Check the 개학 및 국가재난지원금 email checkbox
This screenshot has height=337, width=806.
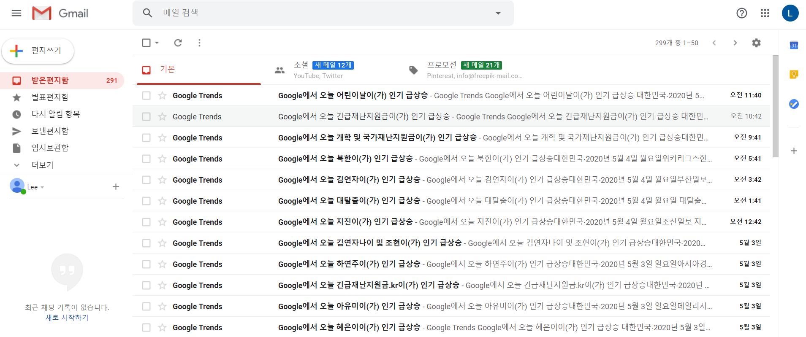147,137
